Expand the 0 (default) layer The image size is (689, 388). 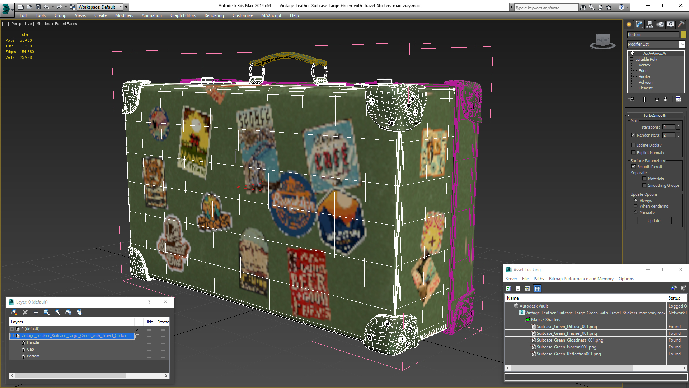tap(12, 329)
